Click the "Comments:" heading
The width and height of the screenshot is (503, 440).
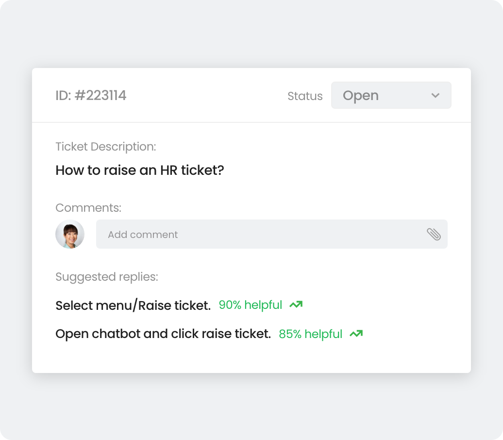88,208
